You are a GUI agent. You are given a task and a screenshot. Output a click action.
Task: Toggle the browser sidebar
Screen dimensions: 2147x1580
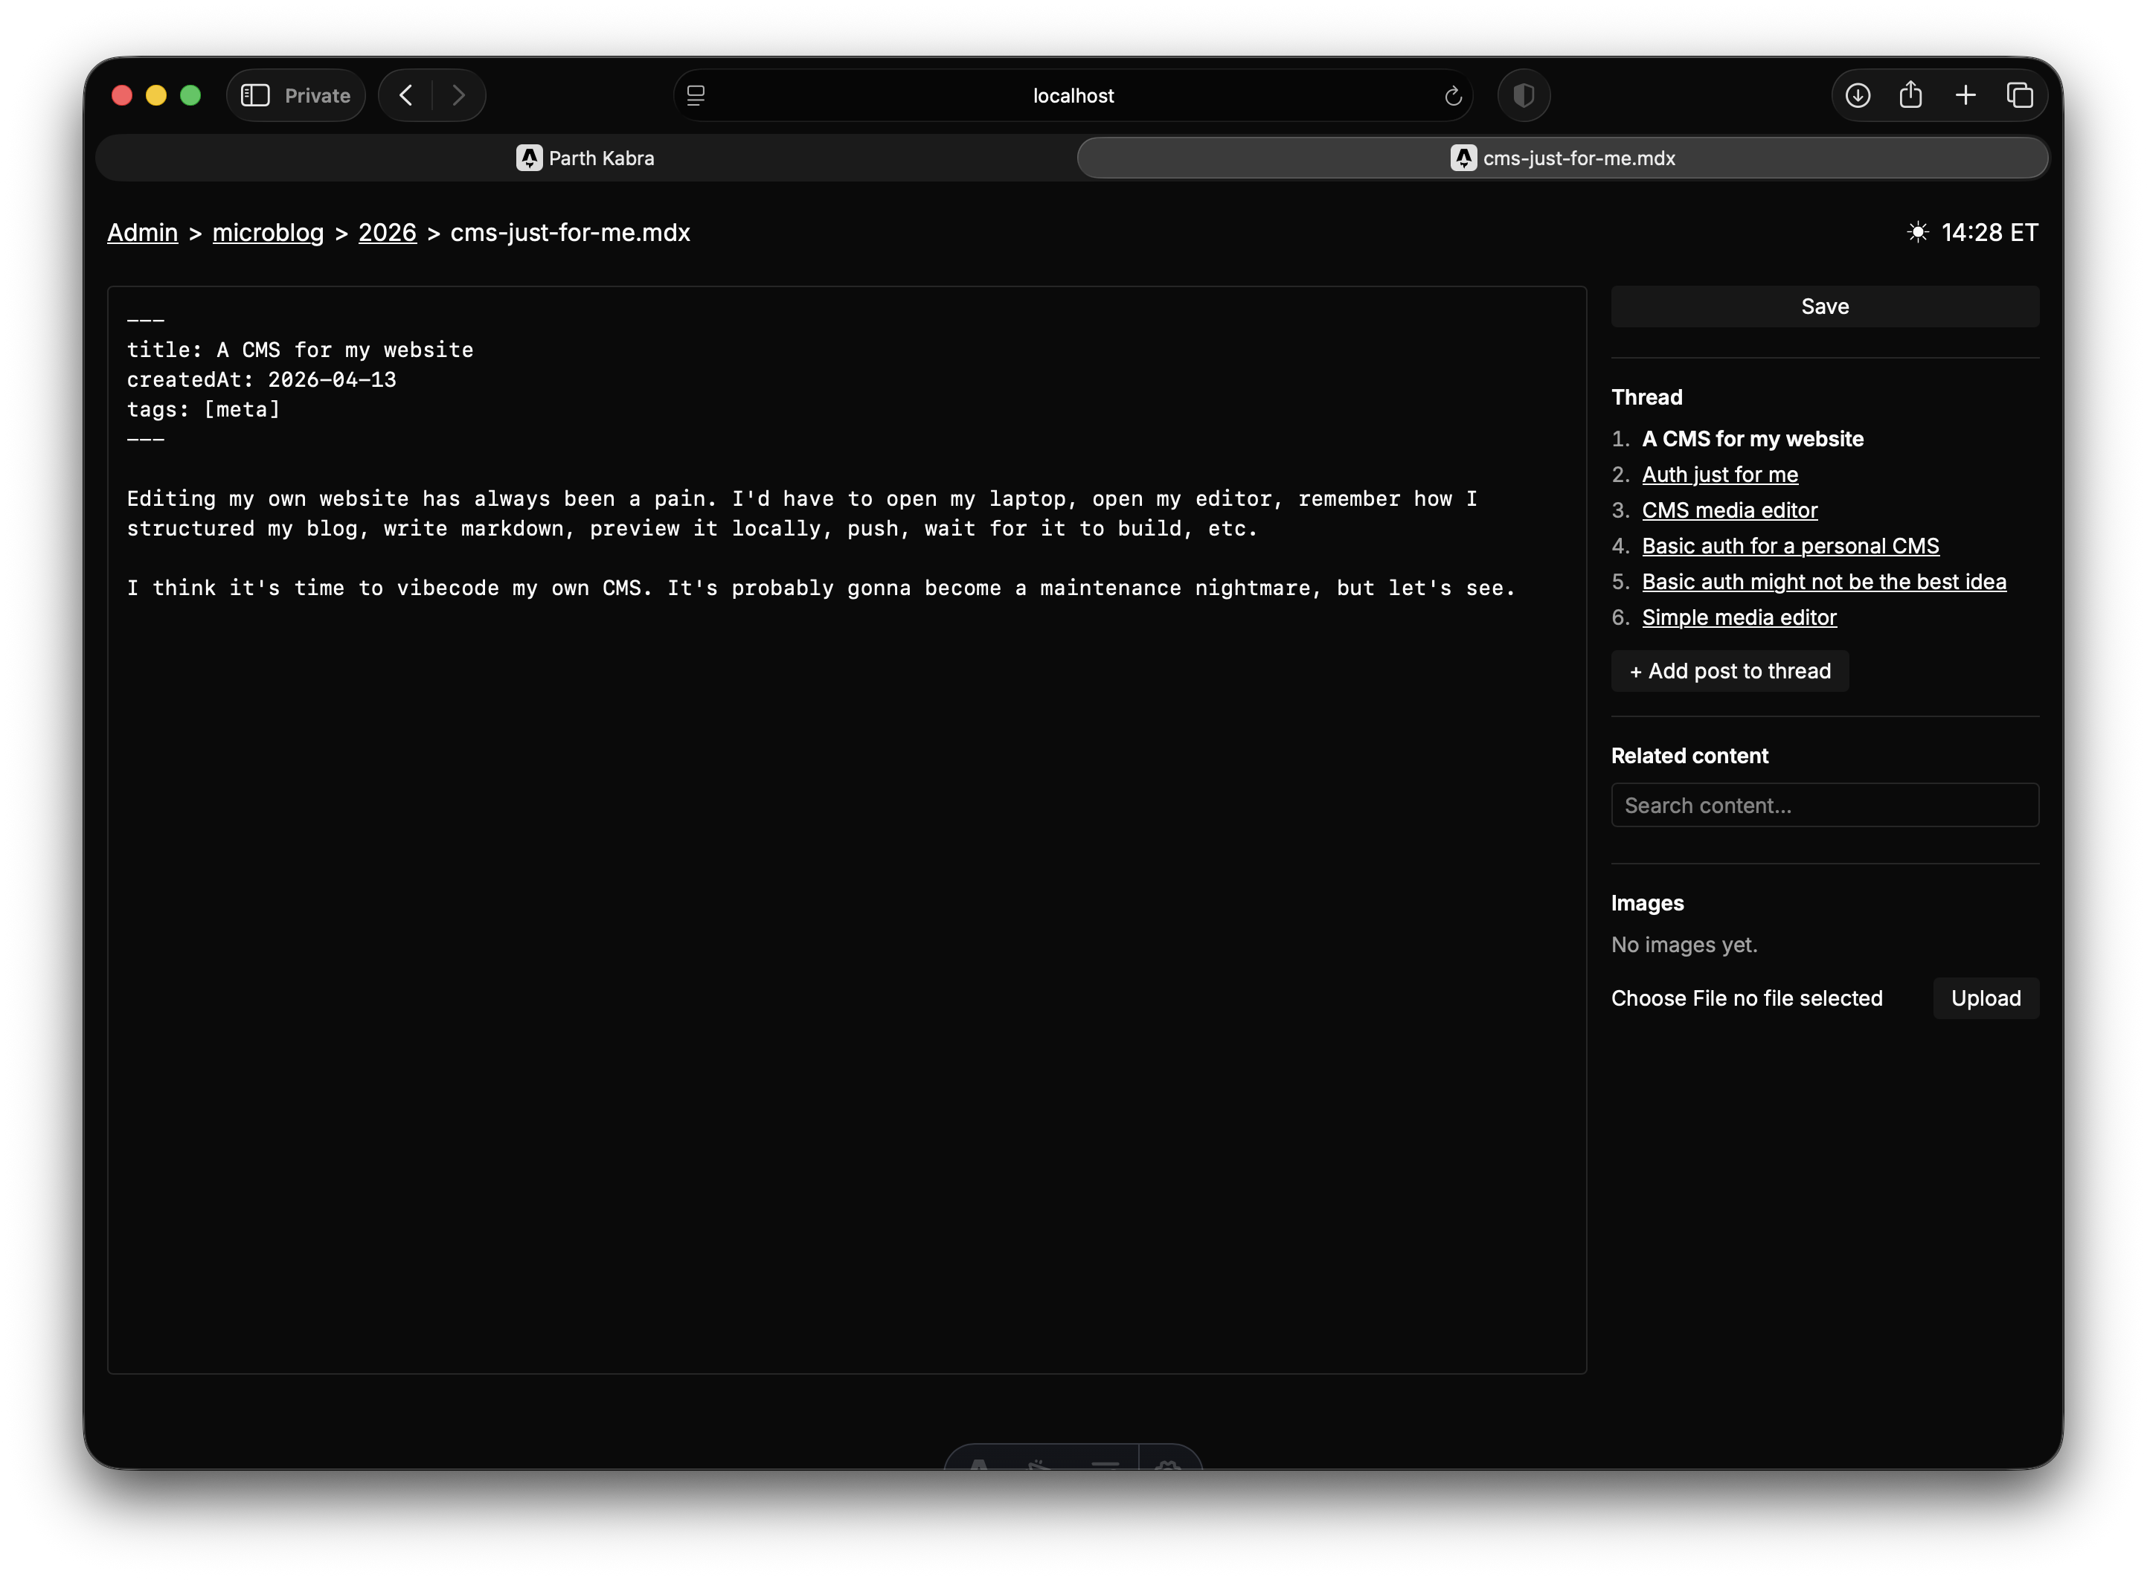coord(255,94)
